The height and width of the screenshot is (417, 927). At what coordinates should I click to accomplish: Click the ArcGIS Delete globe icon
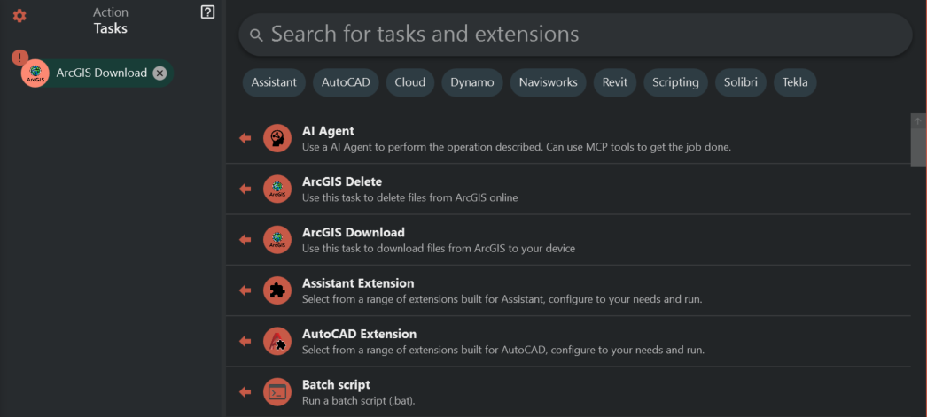[x=277, y=189]
